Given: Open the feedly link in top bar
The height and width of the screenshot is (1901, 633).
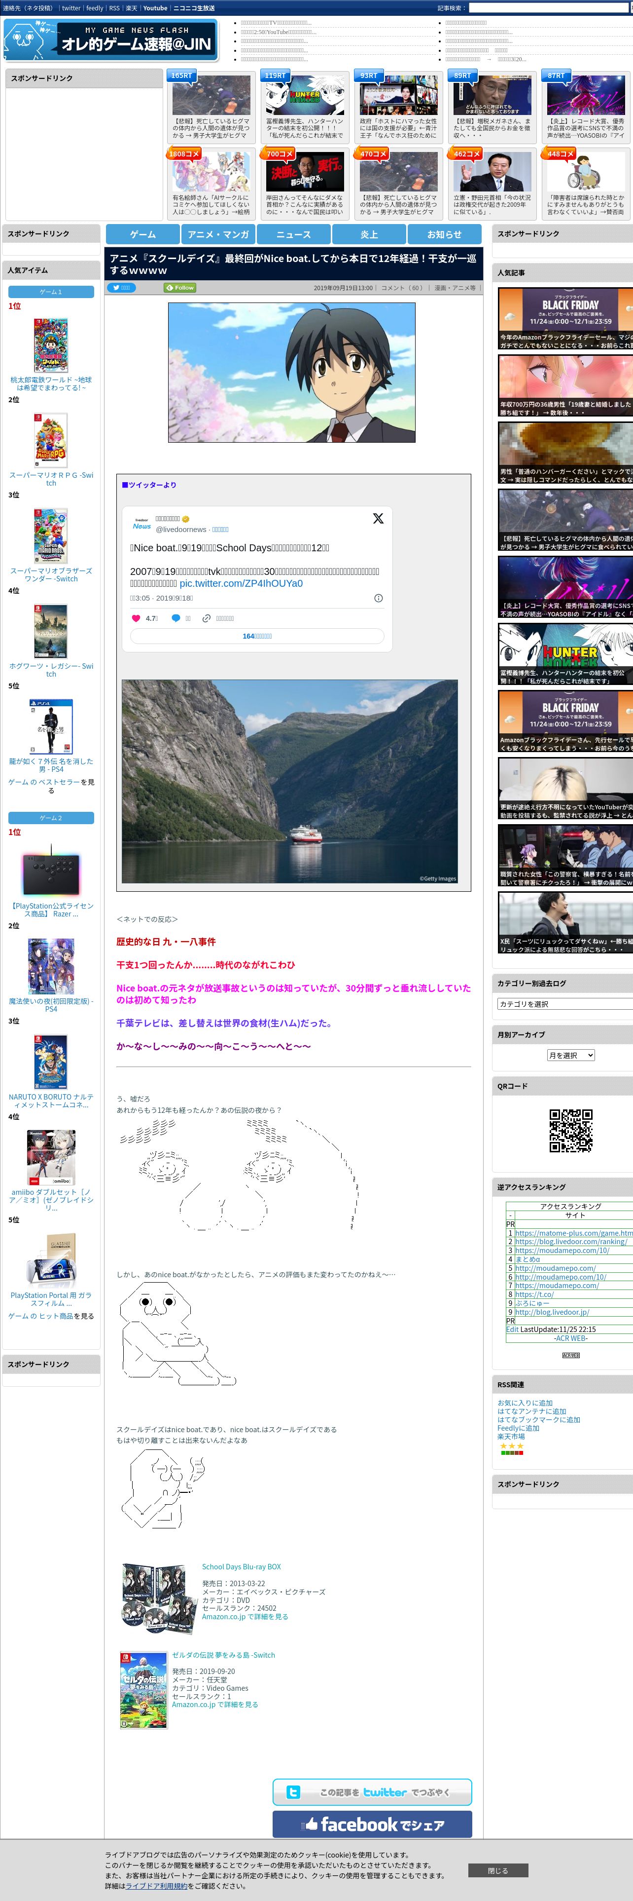Looking at the screenshot, I should pyautogui.click(x=94, y=8).
